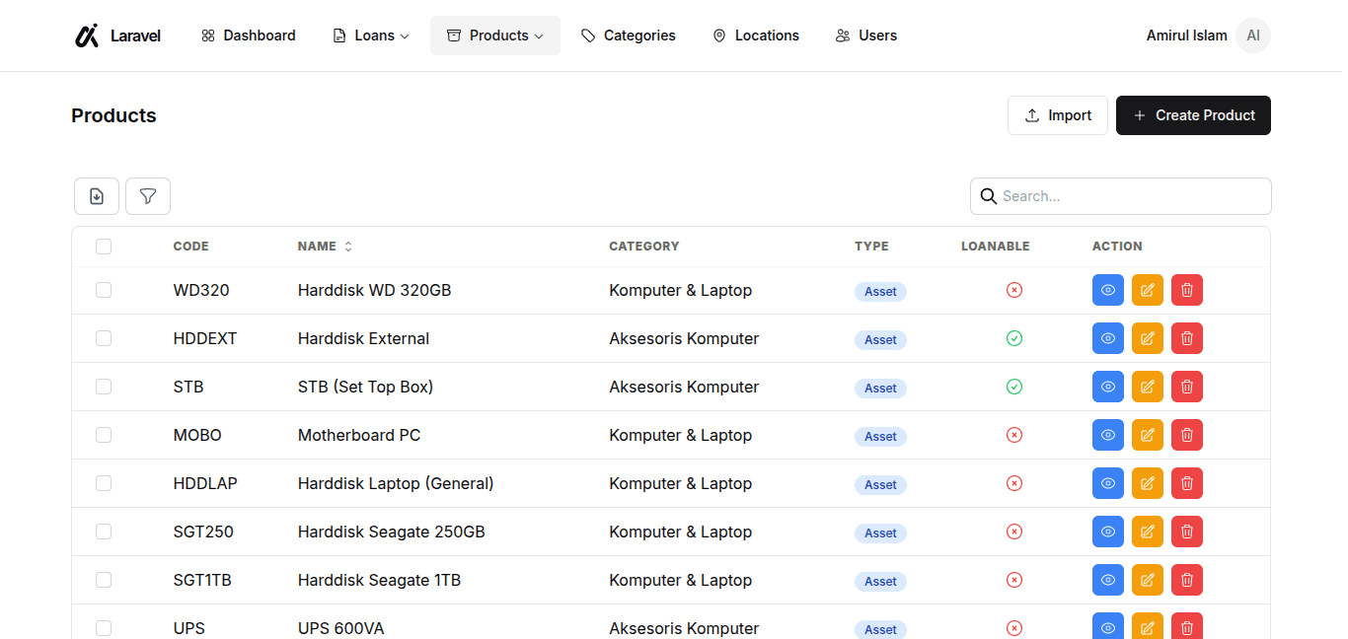Viewport: 1348px width, 639px height.
Task: Open the filter funnel icon
Action: (x=148, y=196)
